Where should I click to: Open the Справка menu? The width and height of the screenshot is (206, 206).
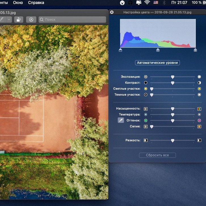(x=36, y=3)
